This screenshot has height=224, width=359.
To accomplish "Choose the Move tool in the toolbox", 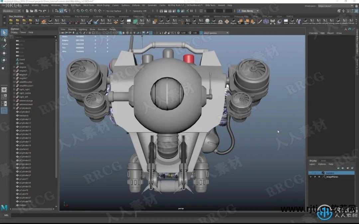I will coord(4,53).
